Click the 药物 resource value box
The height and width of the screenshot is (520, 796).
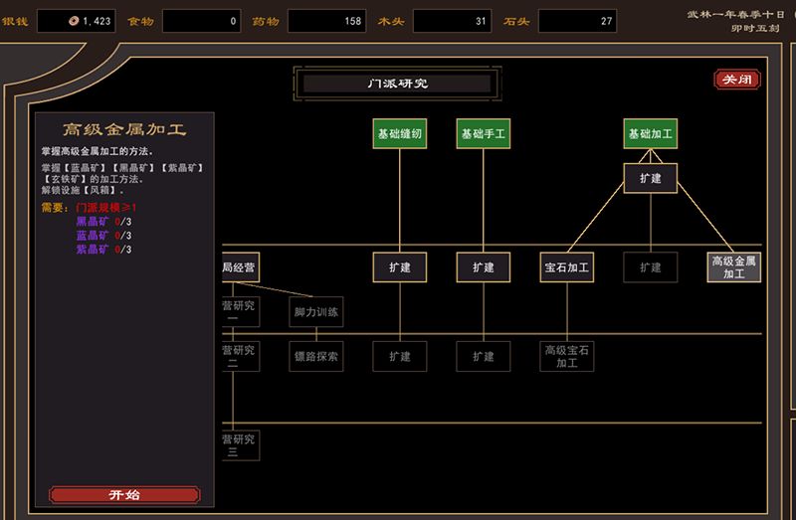[327, 21]
